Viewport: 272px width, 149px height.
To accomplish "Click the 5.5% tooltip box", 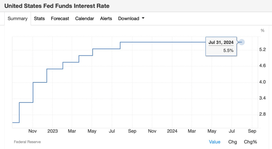I will coord(221,46).
